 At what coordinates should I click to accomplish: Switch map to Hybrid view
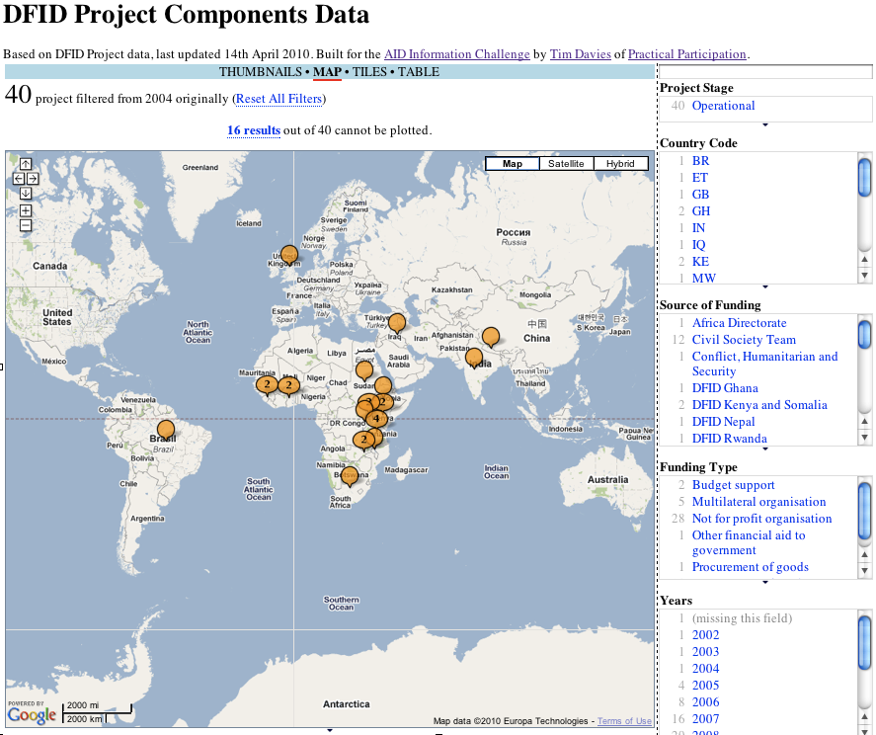(x=620, y=164)
